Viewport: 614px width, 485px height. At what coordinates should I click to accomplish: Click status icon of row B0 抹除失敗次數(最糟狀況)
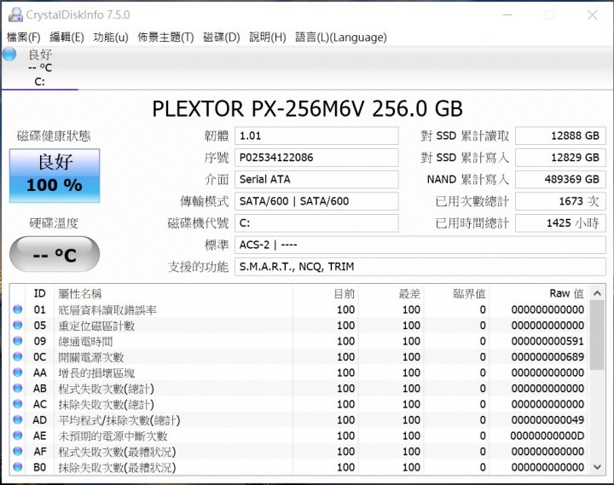[x=18, y=466]
